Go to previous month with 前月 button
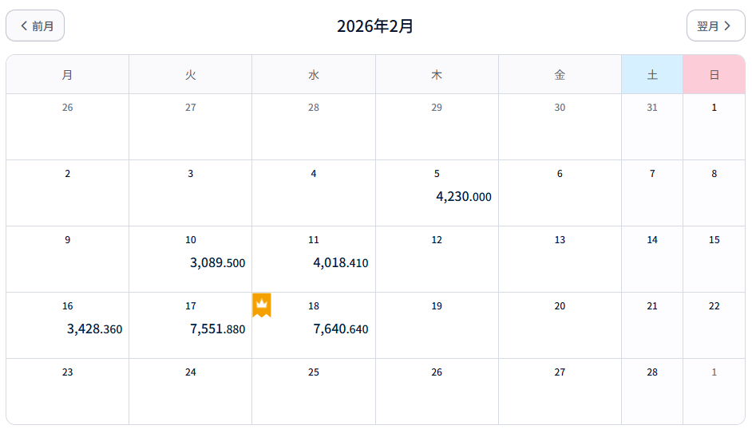 coord(35,26)
